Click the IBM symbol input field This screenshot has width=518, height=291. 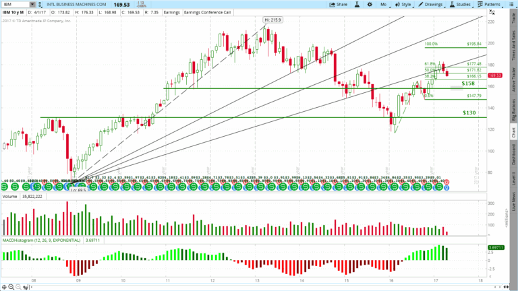[x=16, y=4]
